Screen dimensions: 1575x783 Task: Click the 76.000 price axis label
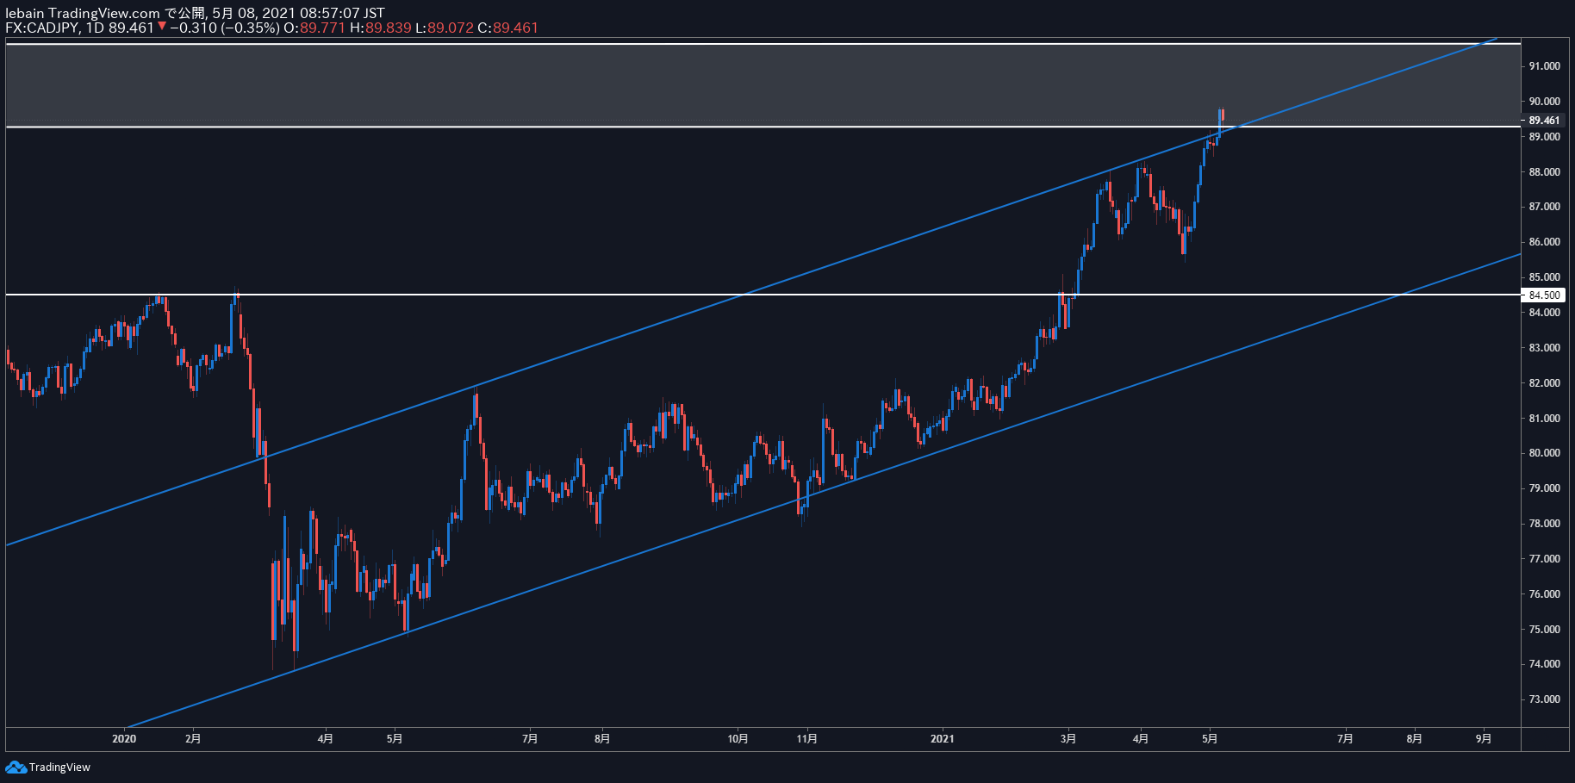pyautogui.click(x=1544, y=594)
